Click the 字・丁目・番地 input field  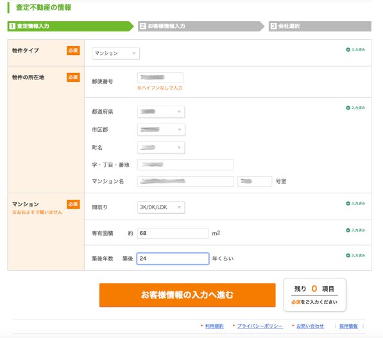(x=185, y=165)
